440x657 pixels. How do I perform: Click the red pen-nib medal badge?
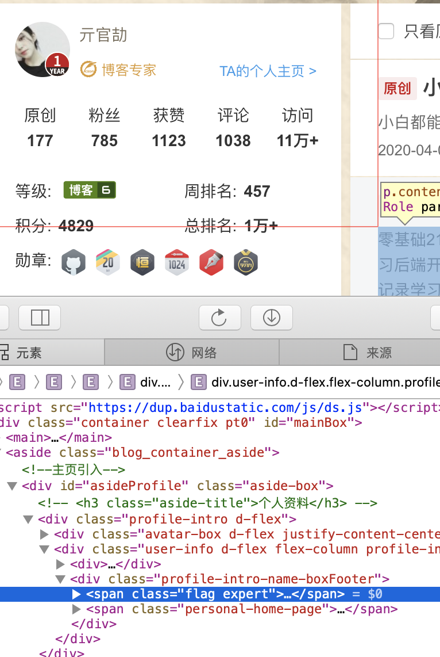(211, 263)
